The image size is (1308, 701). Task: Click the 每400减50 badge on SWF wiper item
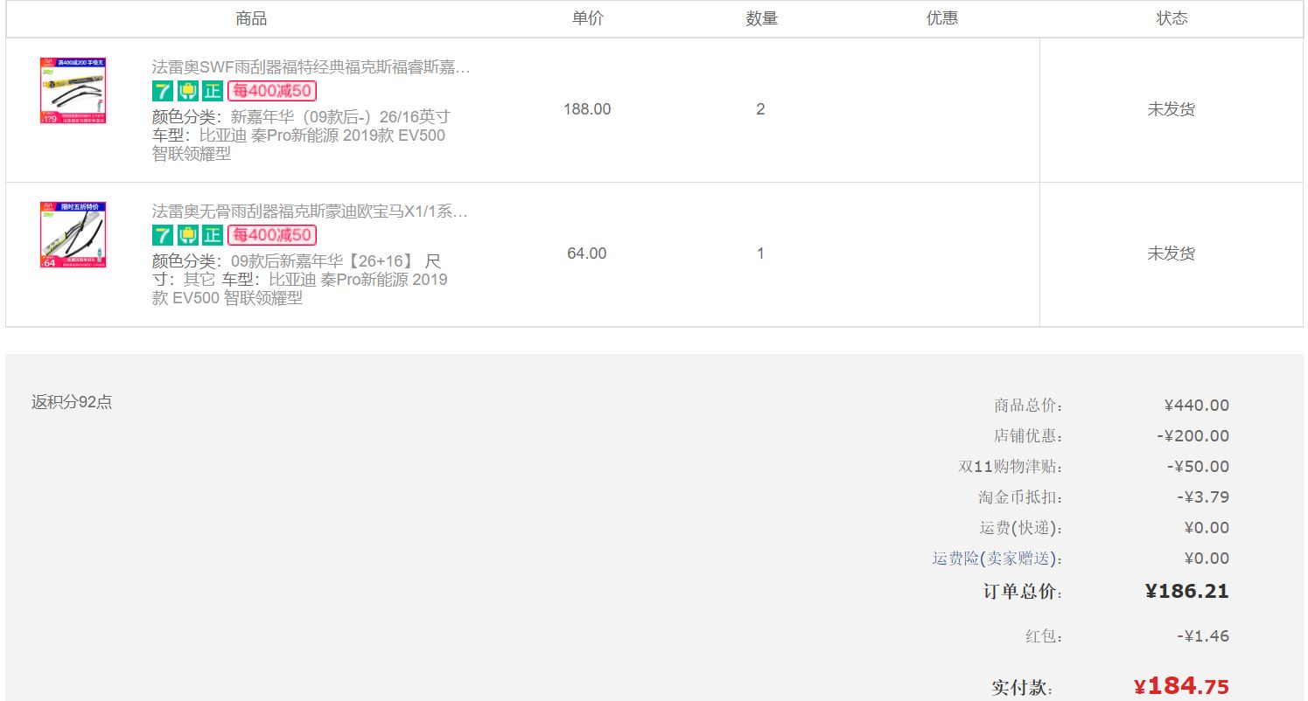click(x=272, y=91)
